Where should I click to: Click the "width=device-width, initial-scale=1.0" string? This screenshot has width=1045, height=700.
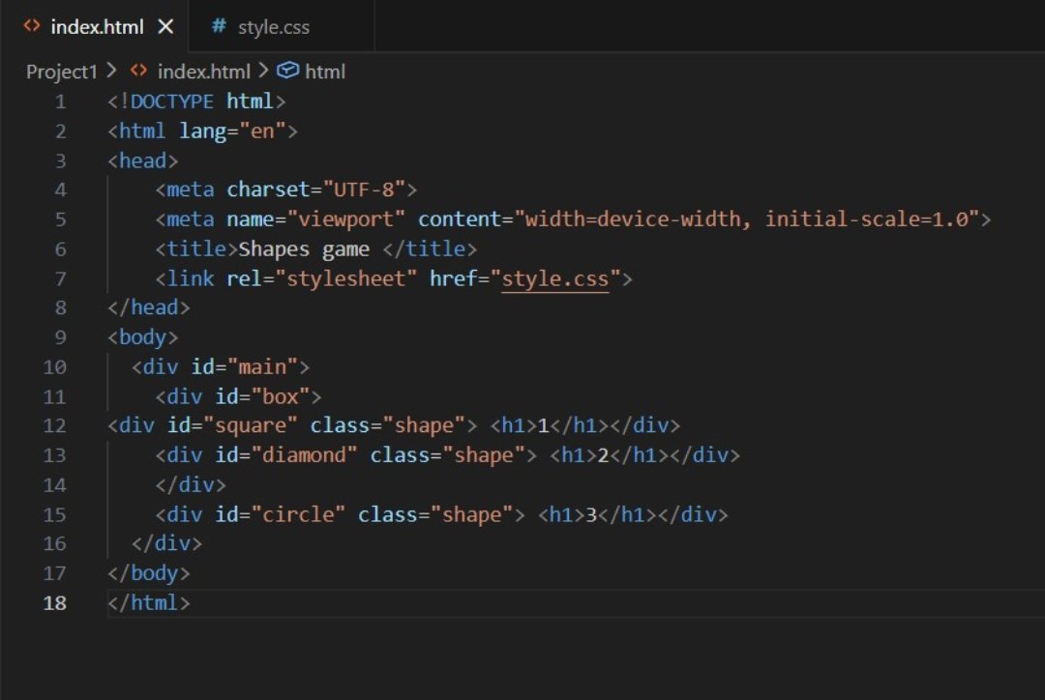pyautogui.click(x=746, y=219)
